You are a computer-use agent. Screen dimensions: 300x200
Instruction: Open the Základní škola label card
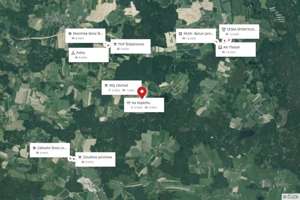pyautogui.click(x=50, y=150)
